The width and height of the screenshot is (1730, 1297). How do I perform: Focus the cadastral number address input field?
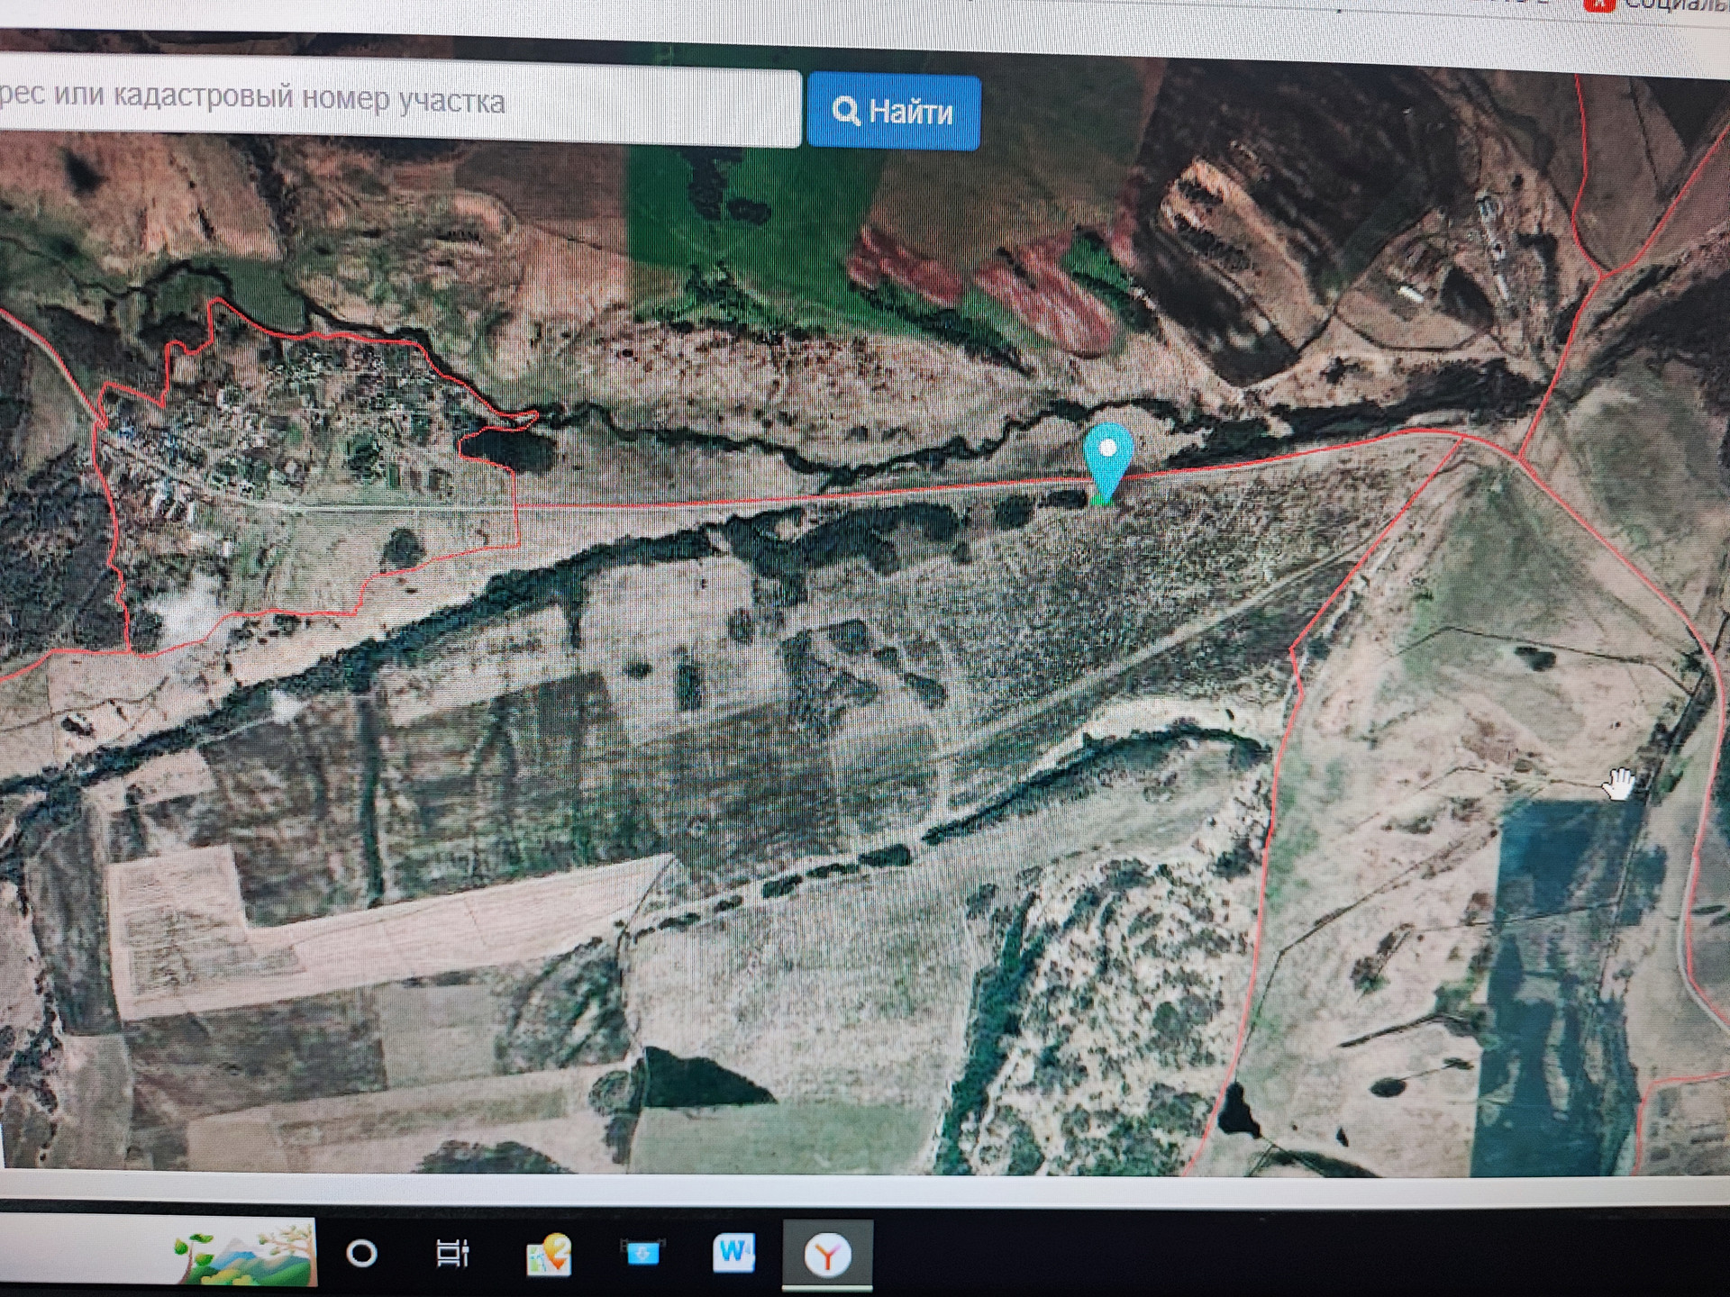pyautogui.click(x=396, y=101)
